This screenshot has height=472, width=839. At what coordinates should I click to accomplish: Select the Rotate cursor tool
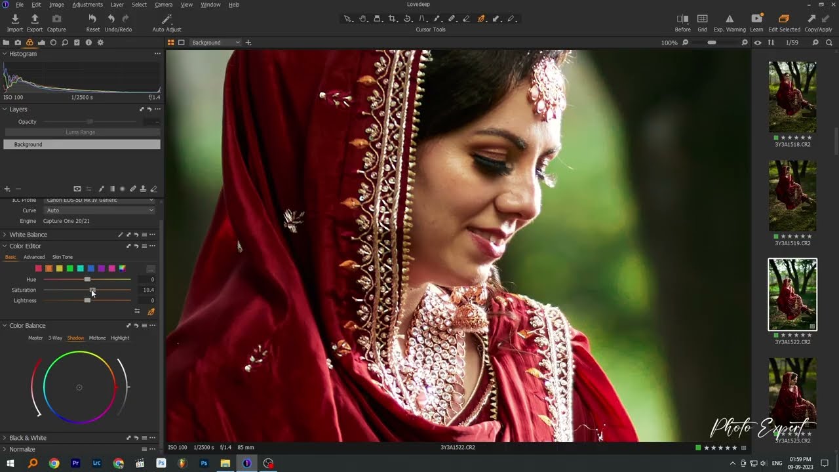click(x=408, y=19)
